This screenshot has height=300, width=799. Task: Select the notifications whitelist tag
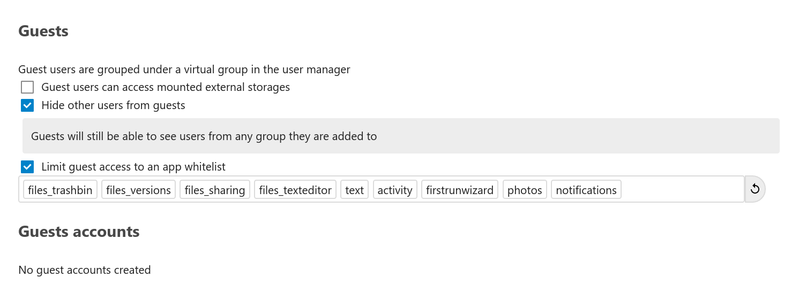pyautogui.click(x=586, y=190)
